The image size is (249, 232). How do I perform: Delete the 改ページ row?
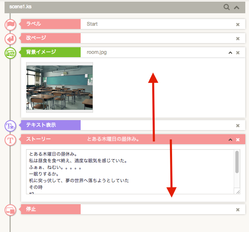click(x=238, y=39)
